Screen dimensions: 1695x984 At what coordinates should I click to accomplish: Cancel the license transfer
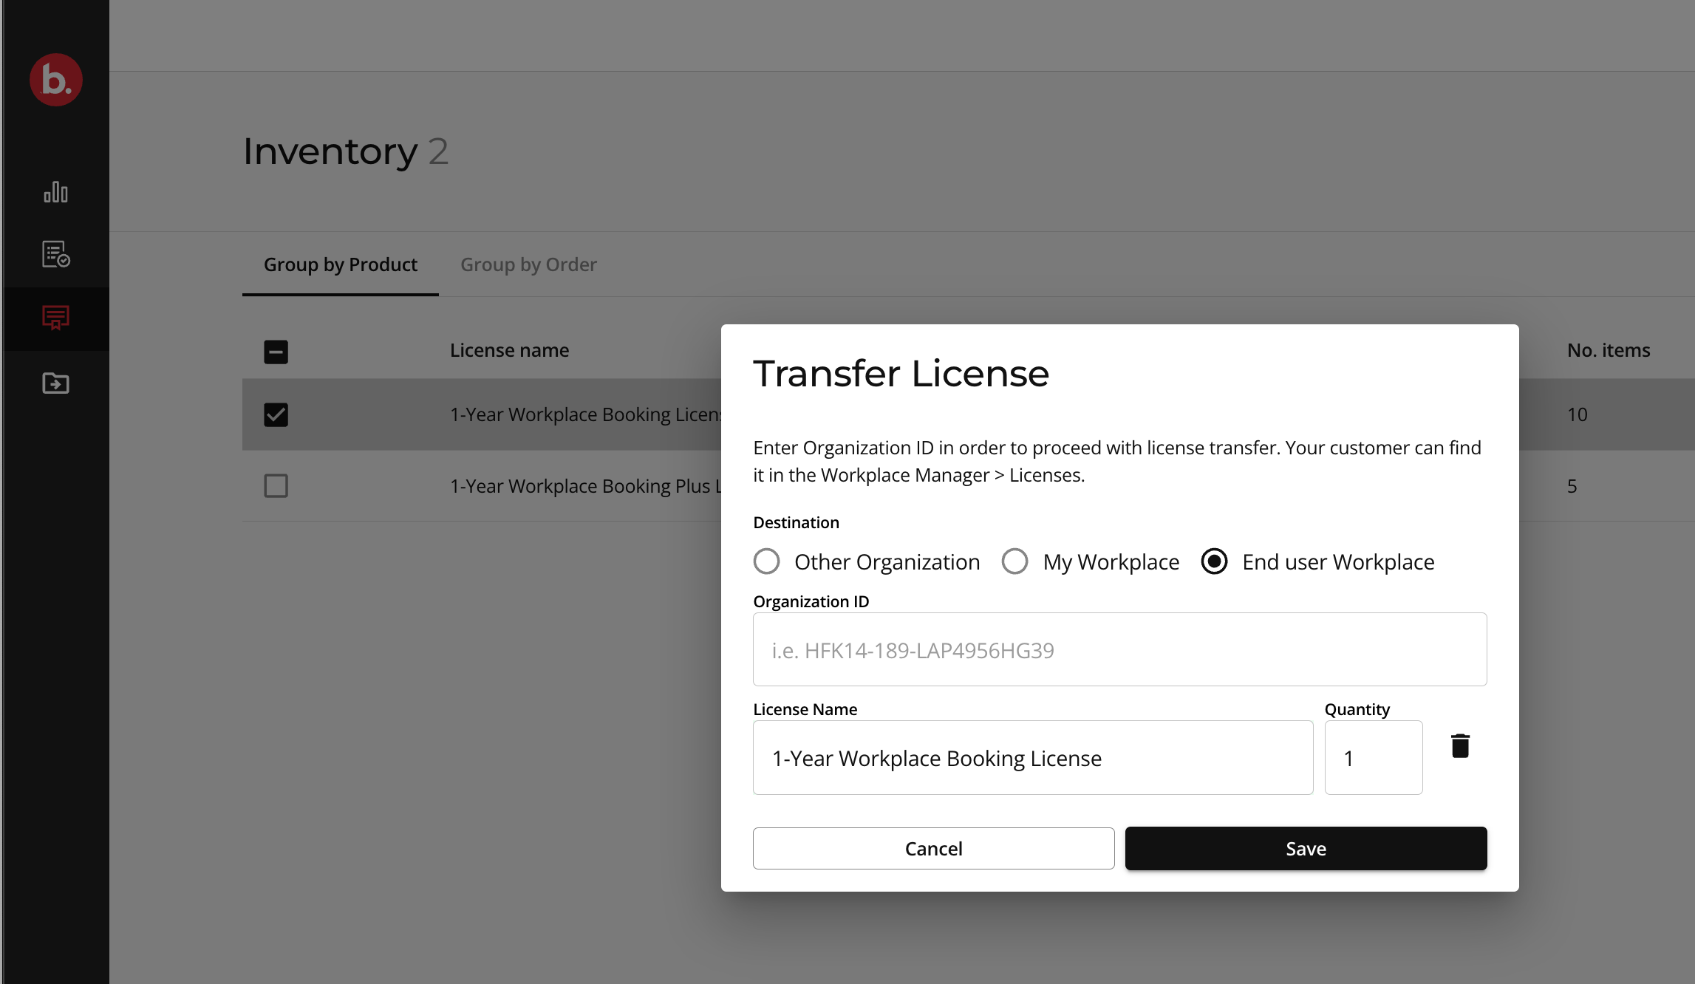tap(934, 848)
